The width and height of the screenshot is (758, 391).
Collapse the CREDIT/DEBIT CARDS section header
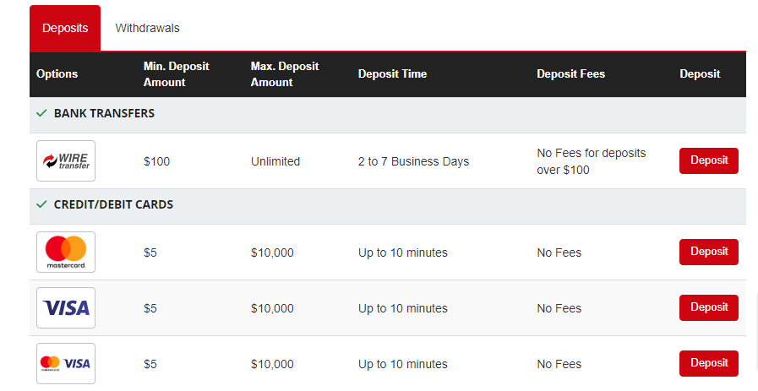coord(388,206)
